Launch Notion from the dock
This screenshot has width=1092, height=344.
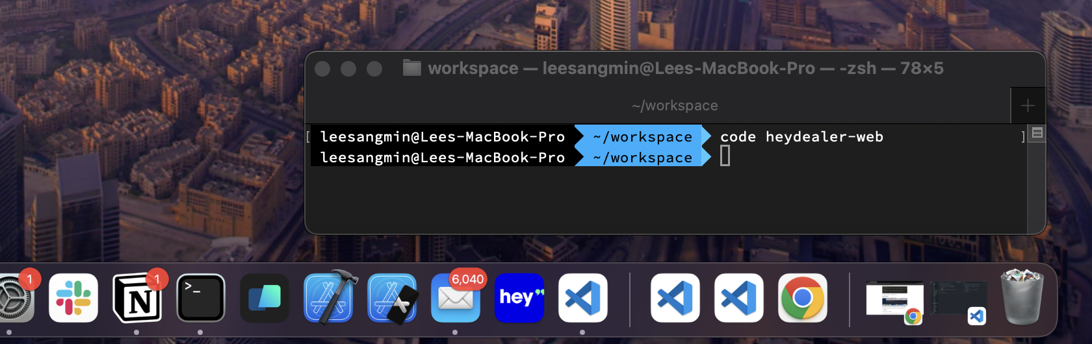pyautogui.click(x=137, y=299)
